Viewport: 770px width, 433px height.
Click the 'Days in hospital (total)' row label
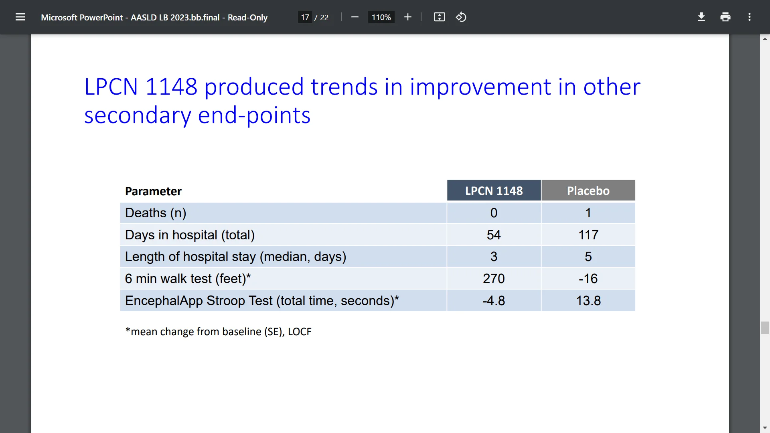(190, 235)
